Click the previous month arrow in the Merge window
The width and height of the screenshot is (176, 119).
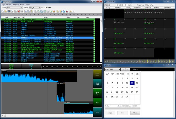[123, 69]
